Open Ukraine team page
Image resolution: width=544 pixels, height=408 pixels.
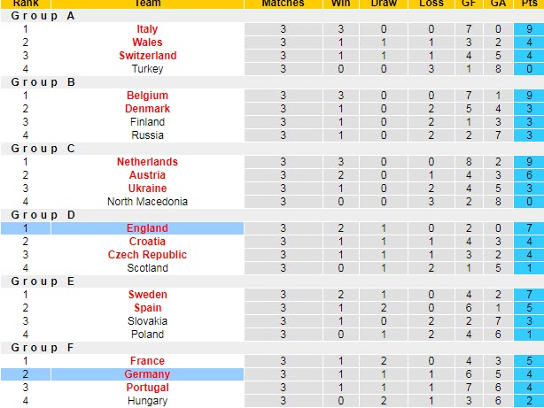pyautogui.click(x=147, y=189)
